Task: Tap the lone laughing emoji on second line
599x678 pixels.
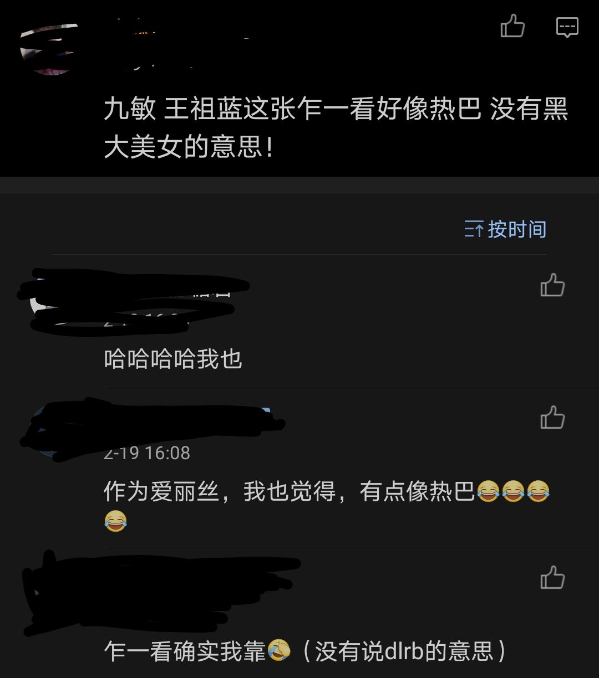Action: pos(115,521)
